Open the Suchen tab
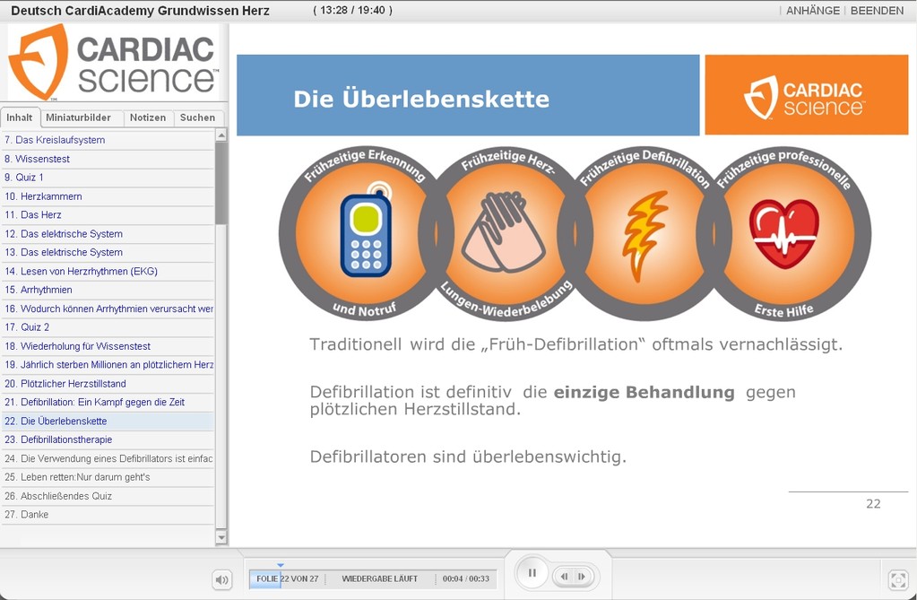Screen dimensions: 917x600 coord(198,117)
